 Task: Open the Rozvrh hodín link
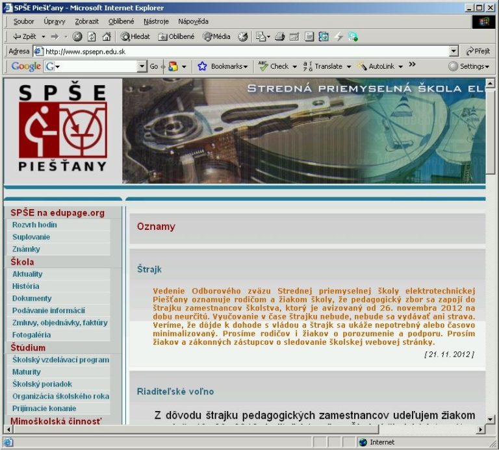point(34,225)
